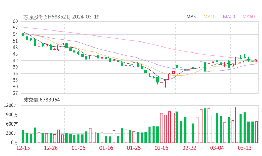This screenshot has width=262, height=156.
Task: Click the 54 price axis label
Action: [x=15, y=34]
